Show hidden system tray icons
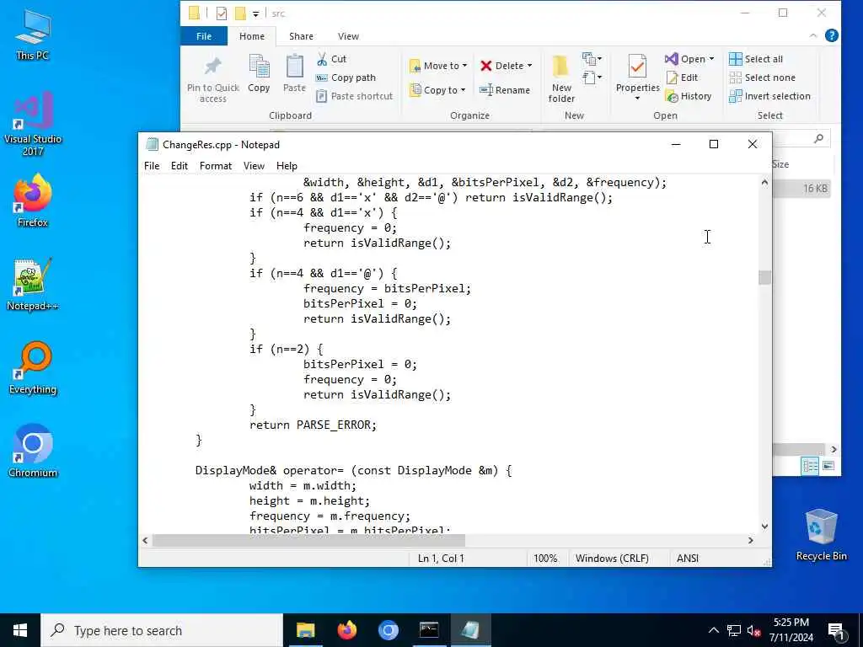863x647 pixels. pos(713,630)
